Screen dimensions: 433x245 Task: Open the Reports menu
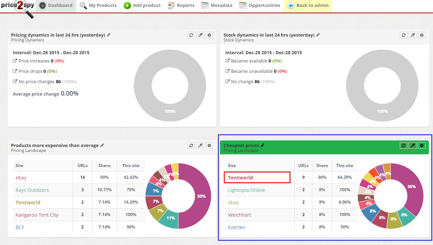coord(181,6)
